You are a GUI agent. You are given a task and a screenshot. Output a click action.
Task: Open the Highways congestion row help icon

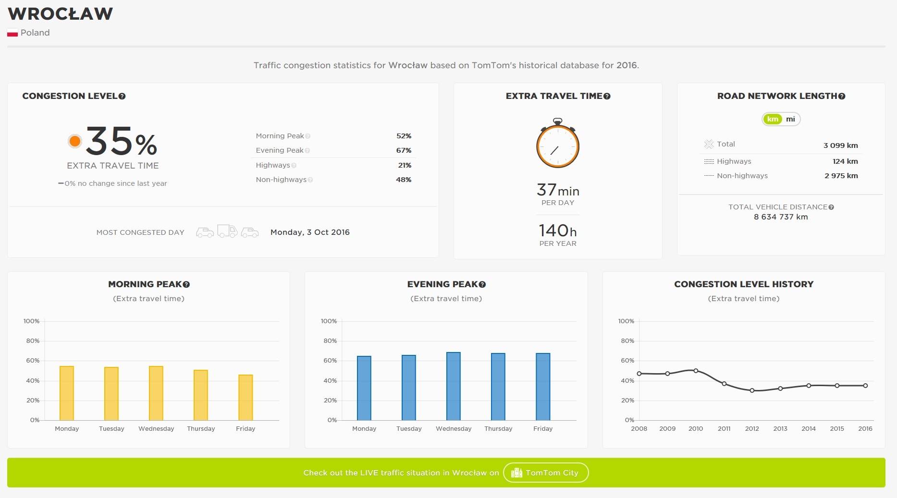[294, 166]
